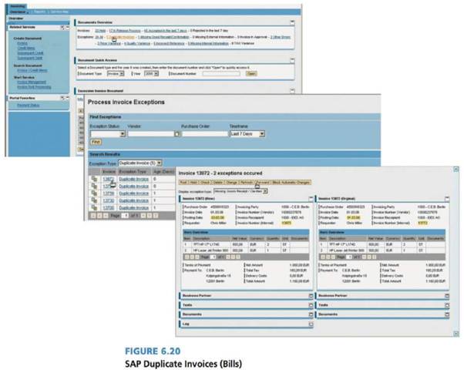
Task: Open invoice 13572 link in results
Action: pos(109,180)
